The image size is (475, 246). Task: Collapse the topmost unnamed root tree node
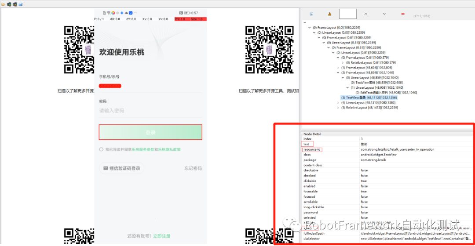coord(305,23)
